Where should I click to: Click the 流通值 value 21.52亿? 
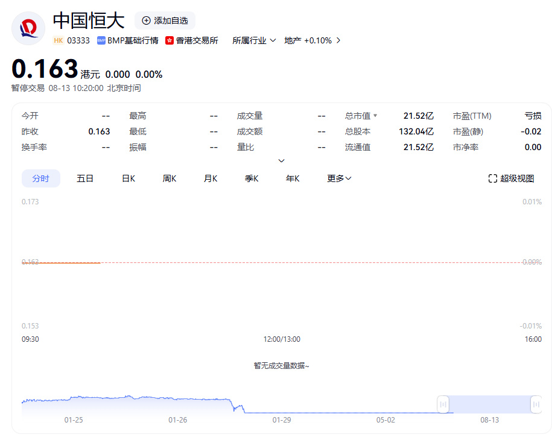click(419, 147)
